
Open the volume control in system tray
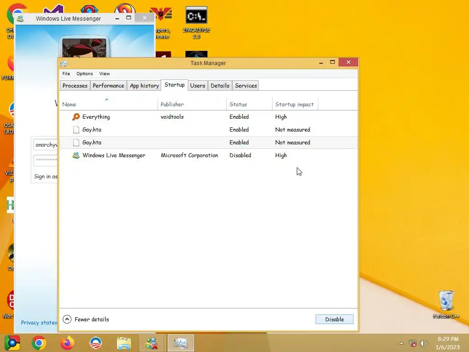pos(424,343)
